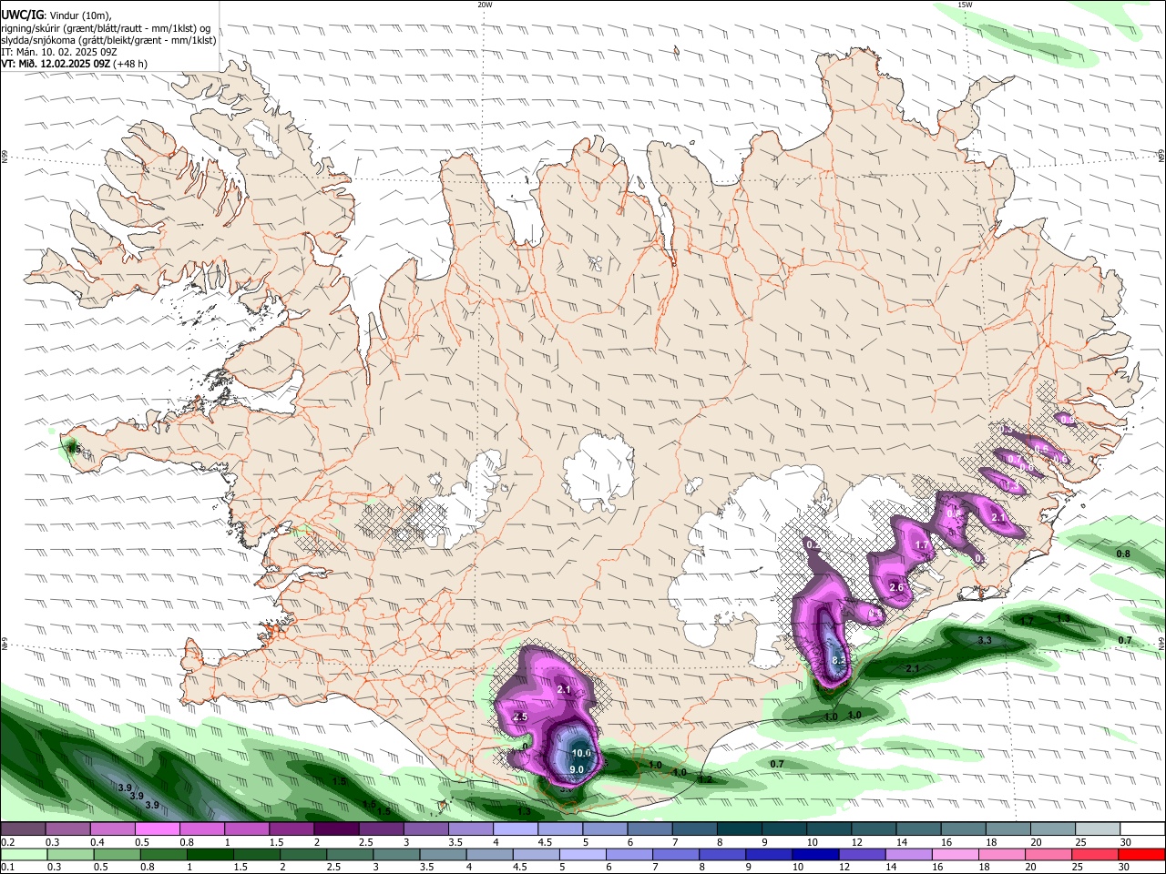
Task: Click the 3.3 rain value label offshore
Action: (985, 641)
